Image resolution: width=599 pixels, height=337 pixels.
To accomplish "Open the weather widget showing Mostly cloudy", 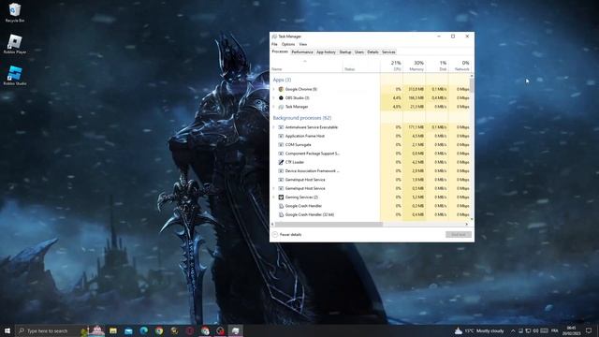I will coord(479,330).
